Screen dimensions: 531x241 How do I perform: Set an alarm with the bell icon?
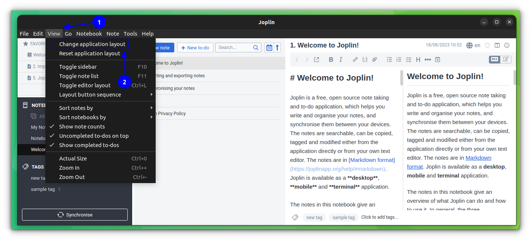(487, 45)
